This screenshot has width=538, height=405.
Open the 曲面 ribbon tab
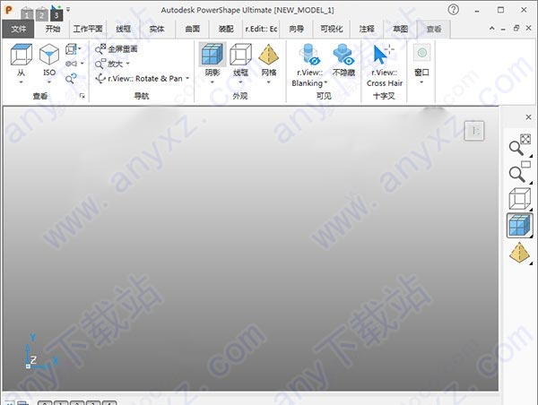192,29
